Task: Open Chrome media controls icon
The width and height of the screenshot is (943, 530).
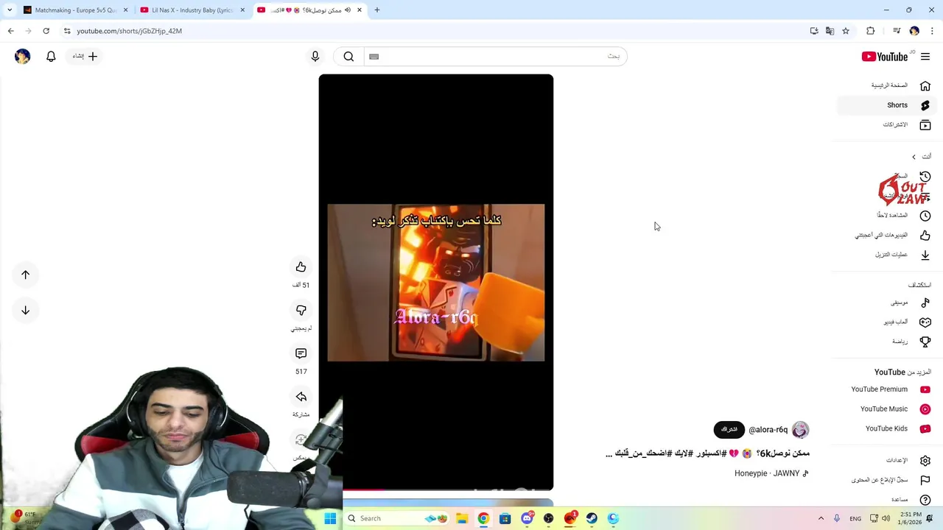Action: [897, 31]
